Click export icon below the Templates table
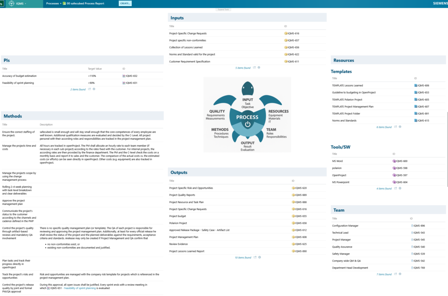 pos(395,127)
